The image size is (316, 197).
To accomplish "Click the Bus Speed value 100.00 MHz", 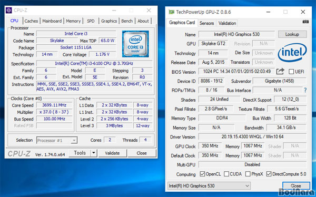I will (x=54, y=119).
